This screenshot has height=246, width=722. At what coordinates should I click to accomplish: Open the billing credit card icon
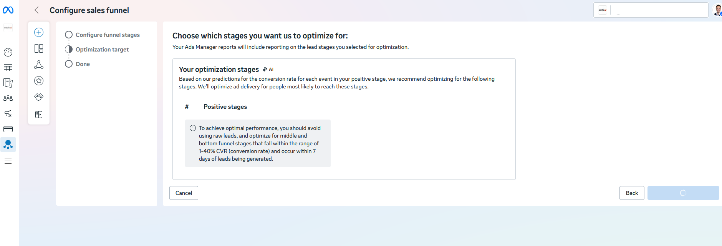coord(8,129)
